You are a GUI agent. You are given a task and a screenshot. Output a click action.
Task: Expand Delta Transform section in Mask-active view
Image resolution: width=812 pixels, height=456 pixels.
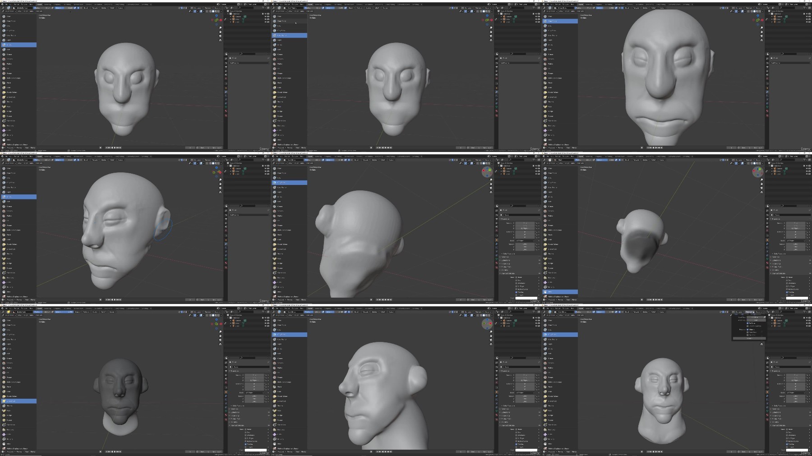click(x=780, y=253)
